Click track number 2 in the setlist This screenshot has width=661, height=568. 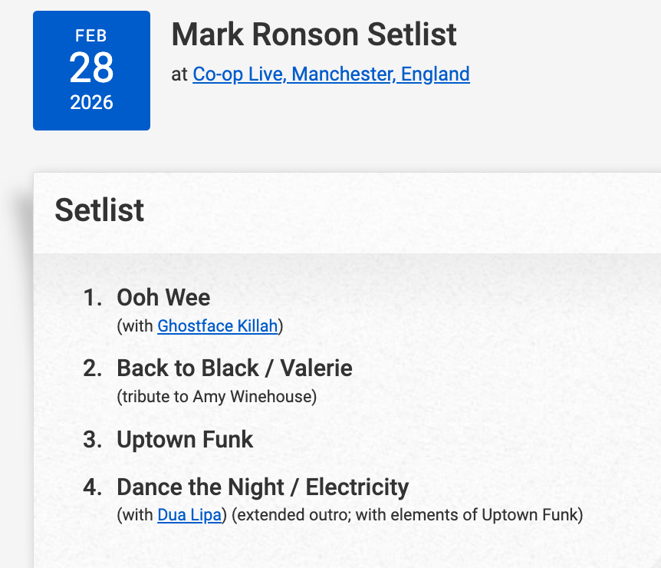[x=92, y=368]
